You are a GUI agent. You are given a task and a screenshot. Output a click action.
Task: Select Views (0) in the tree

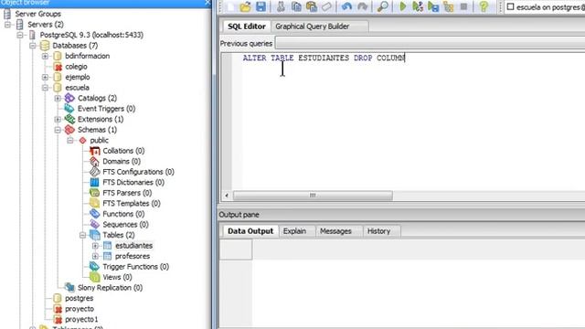(117, 277)
